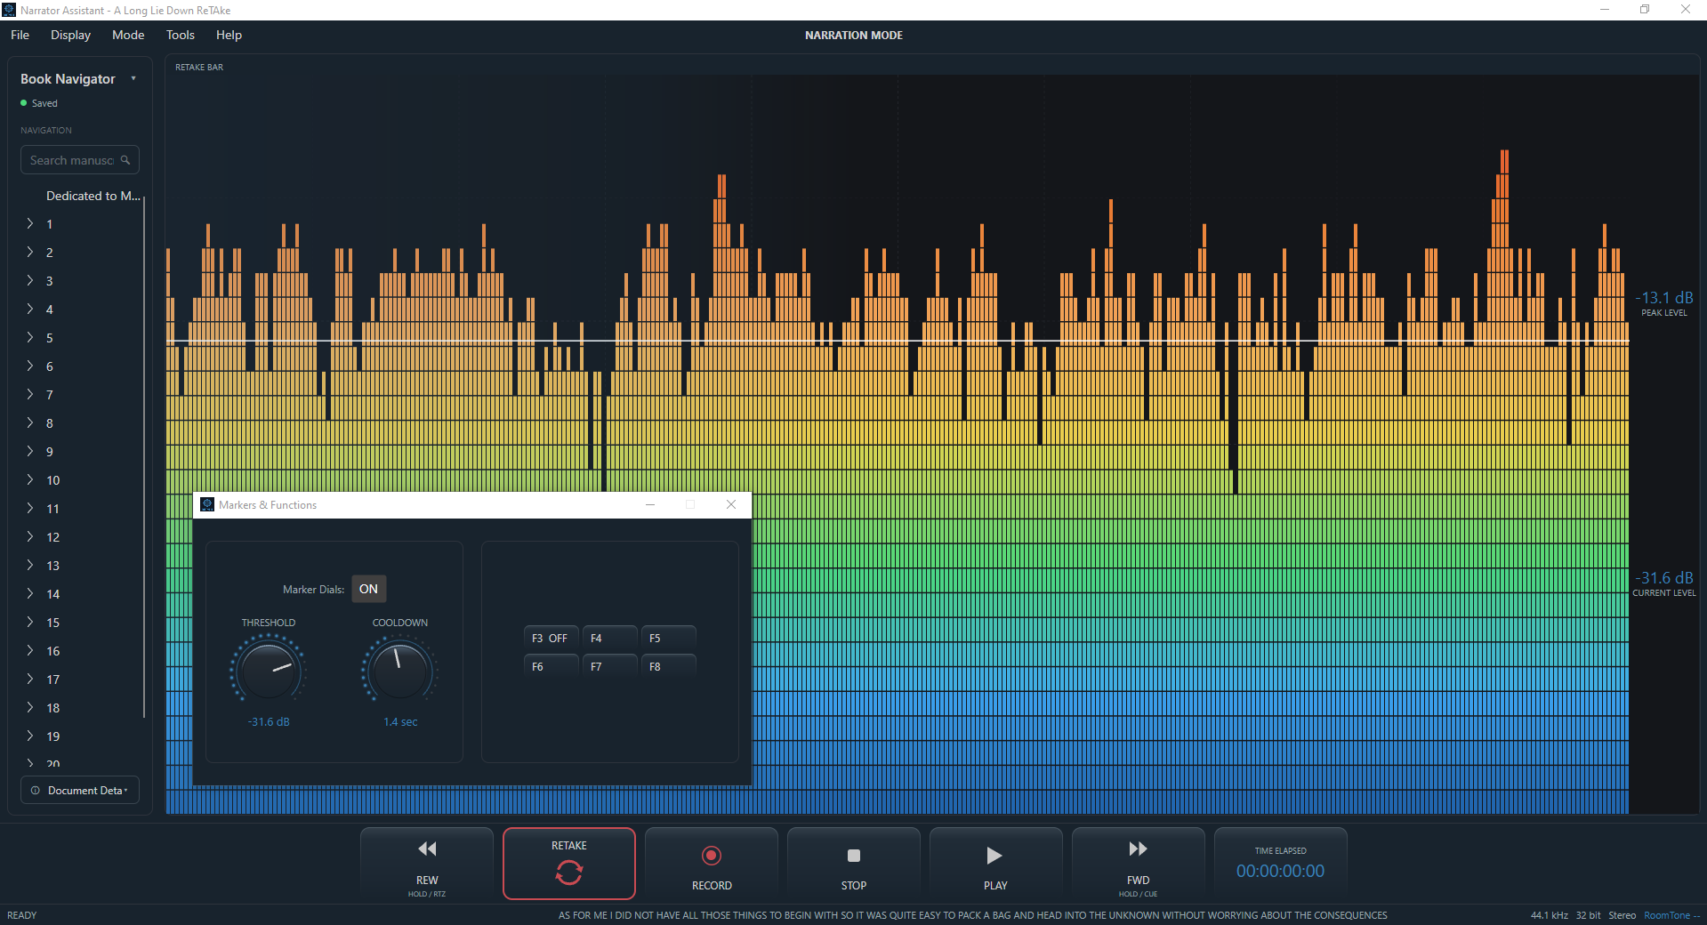Toggle the F5 function button
This screenshot has width=1707, height=925.
[x=669, y=638]
